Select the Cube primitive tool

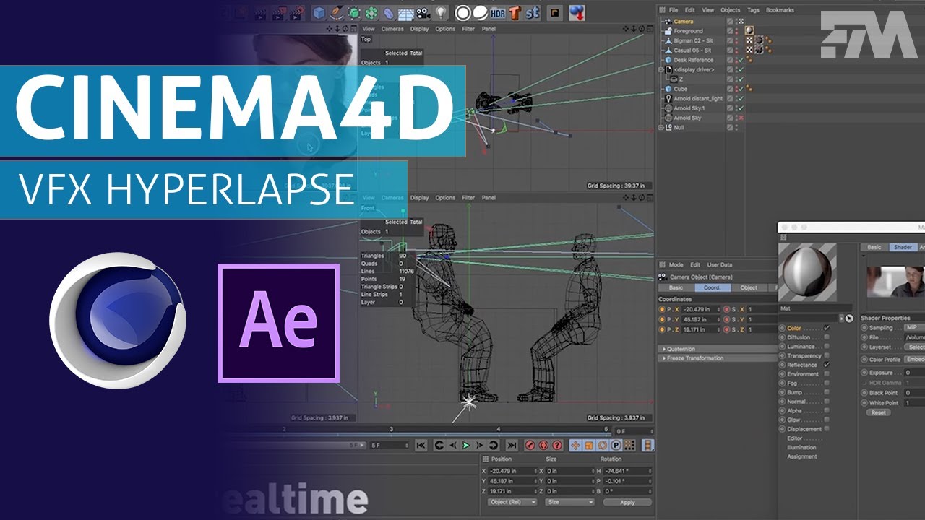pyautogui.click(x=319, y=12)
